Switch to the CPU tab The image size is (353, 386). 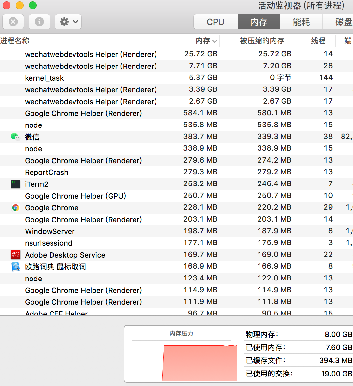216,22
